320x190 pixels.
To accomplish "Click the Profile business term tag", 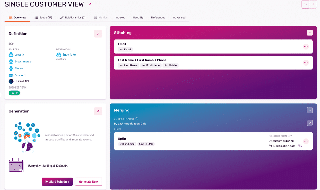I will (x=14, y=93).
